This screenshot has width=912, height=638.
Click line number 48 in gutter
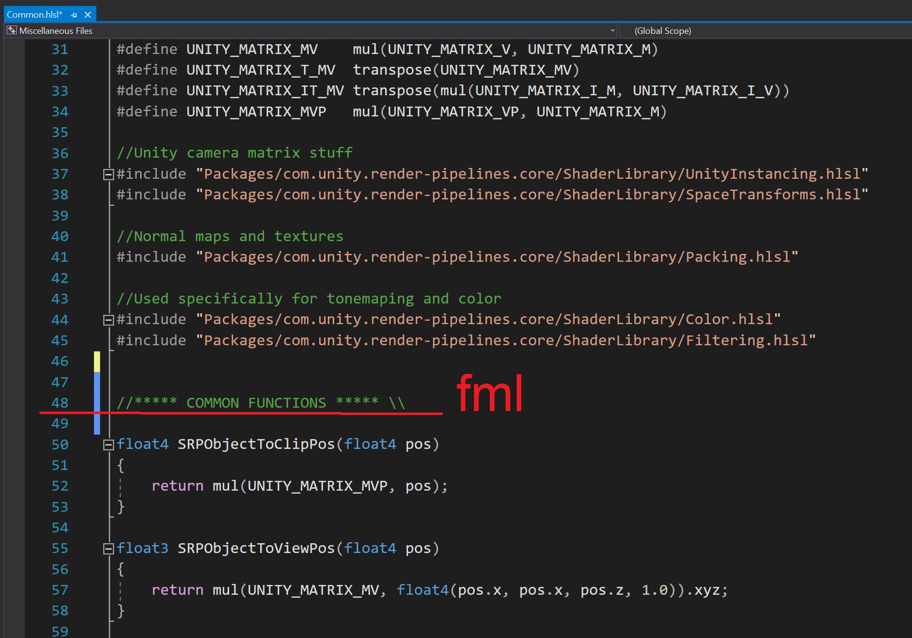click(60, 403)
